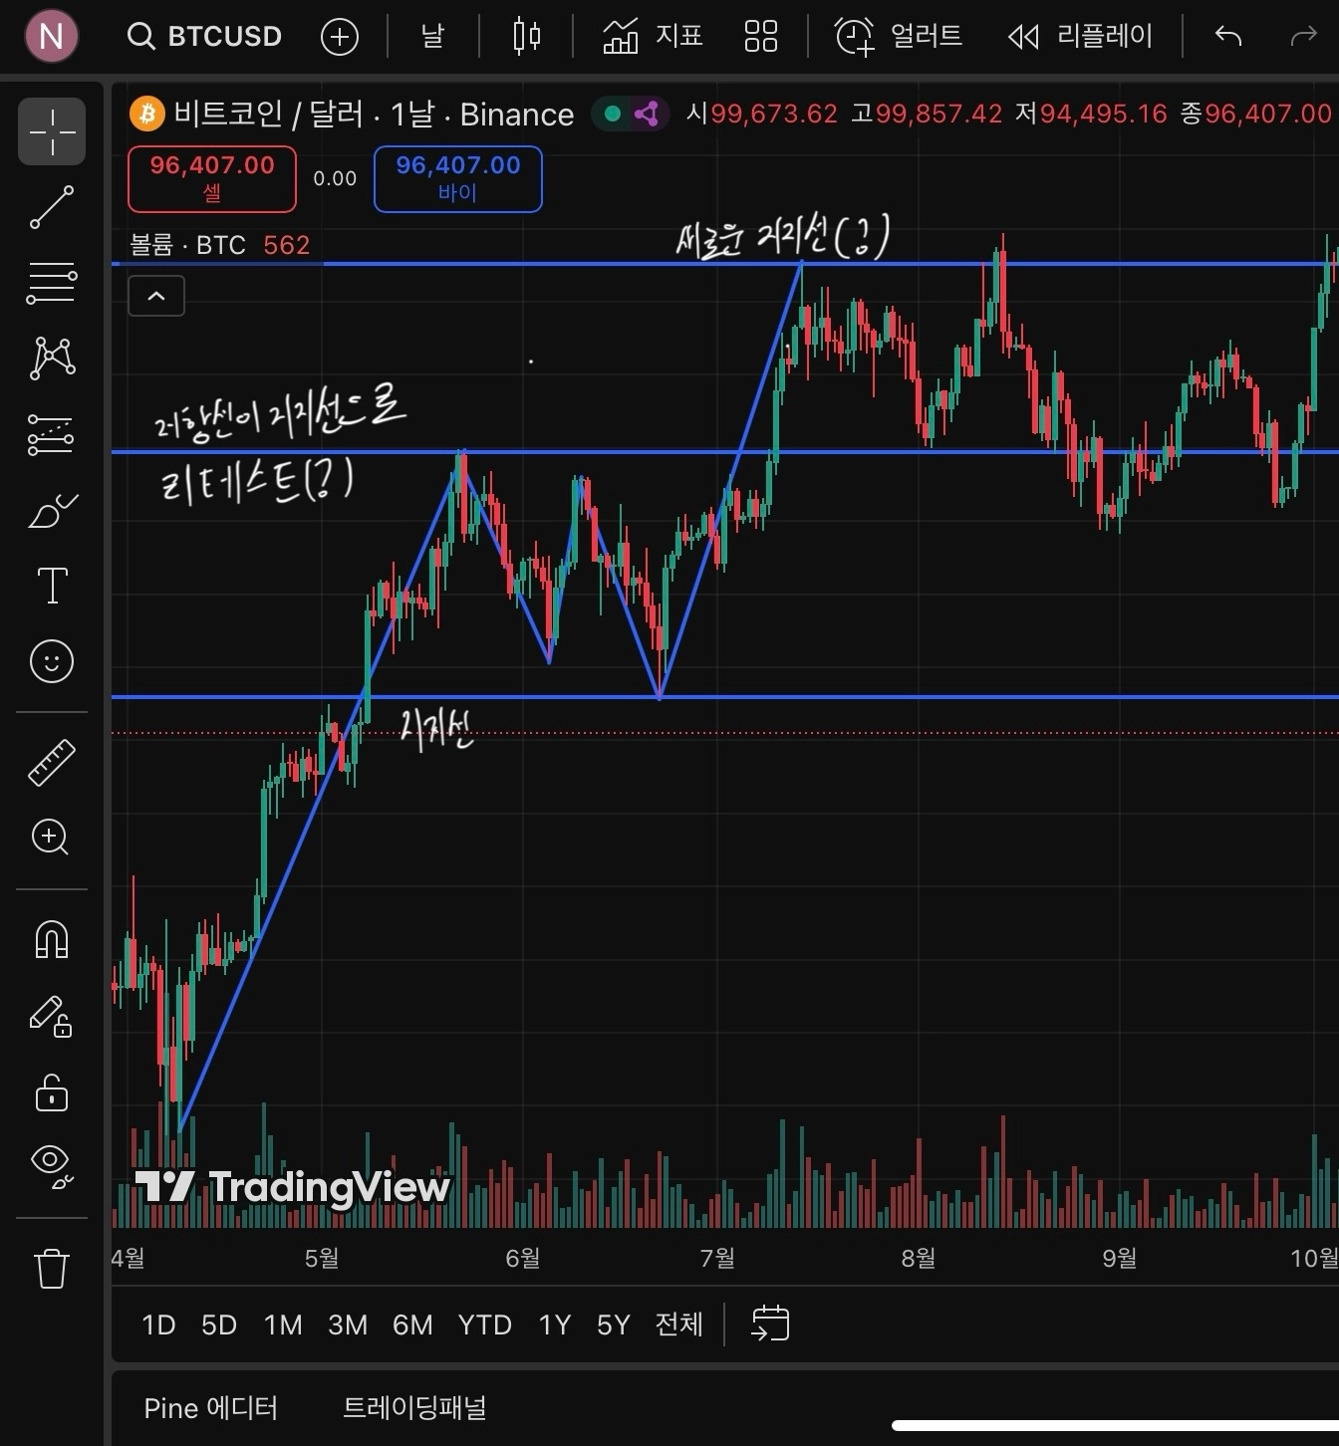Toggle magnet mode for drawings
Viewport: 1339px width, 1446px height.
[52, 939]
